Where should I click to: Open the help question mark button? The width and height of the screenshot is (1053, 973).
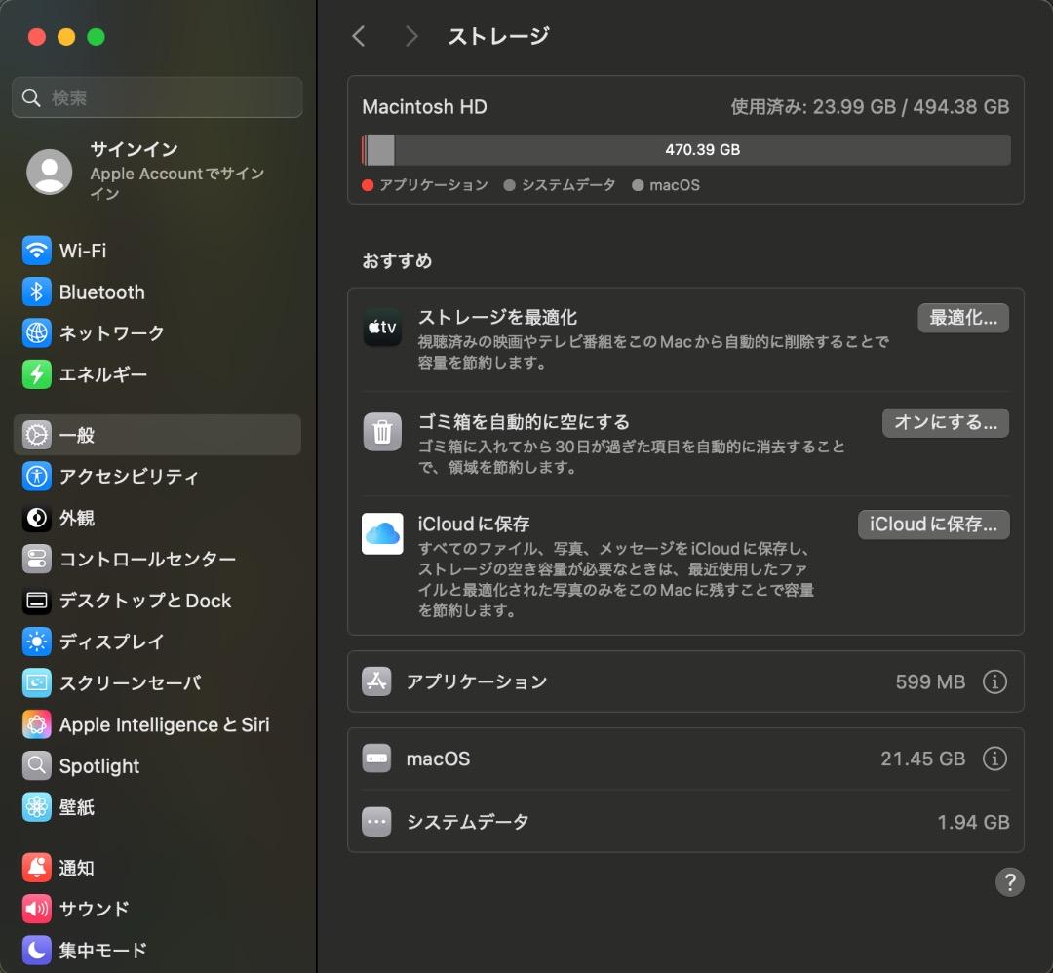(x=1010, y=881)
